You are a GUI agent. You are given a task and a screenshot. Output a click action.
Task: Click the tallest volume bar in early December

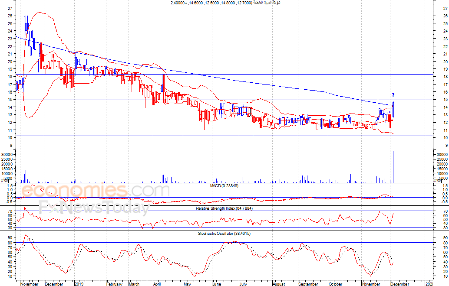393,167
